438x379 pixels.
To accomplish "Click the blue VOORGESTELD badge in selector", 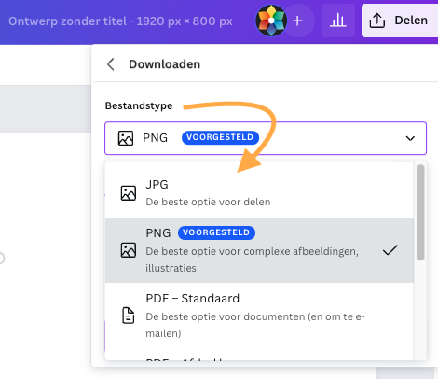I will [220, 137].
